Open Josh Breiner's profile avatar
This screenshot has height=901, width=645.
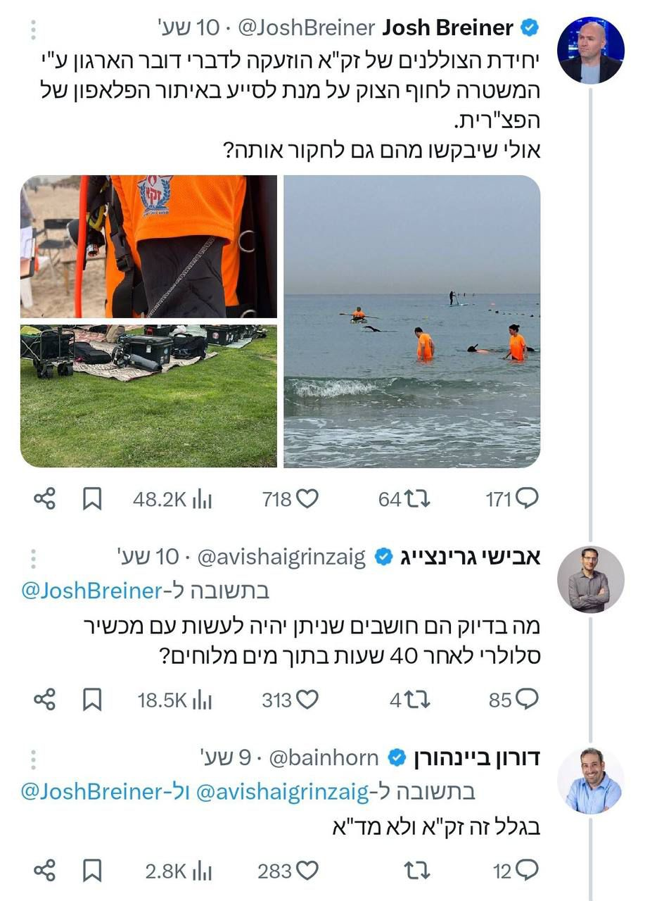[590, 49]
